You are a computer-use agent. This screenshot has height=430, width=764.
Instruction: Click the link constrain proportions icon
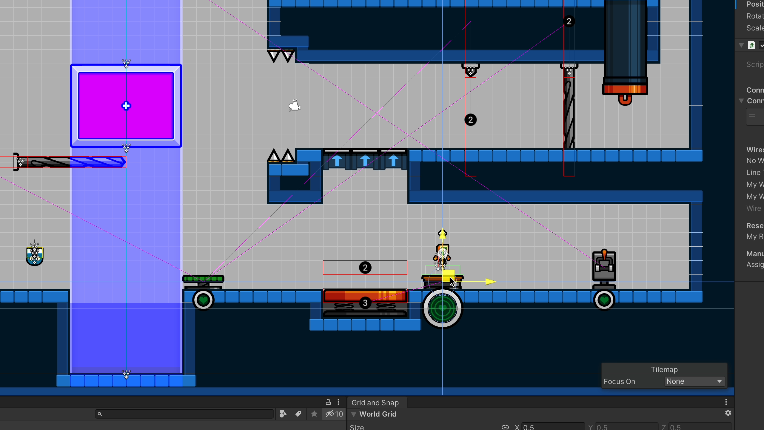click(505, 427)
